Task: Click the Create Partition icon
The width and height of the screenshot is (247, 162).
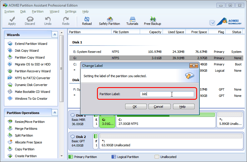Action: [x=10, y=156]
